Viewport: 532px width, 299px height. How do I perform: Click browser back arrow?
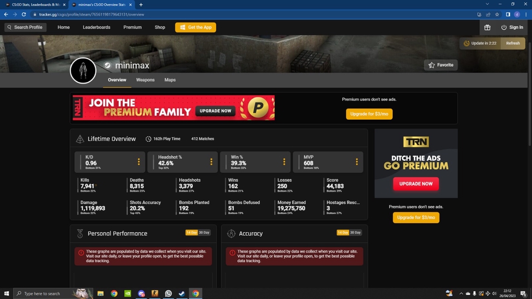(6, 14)
